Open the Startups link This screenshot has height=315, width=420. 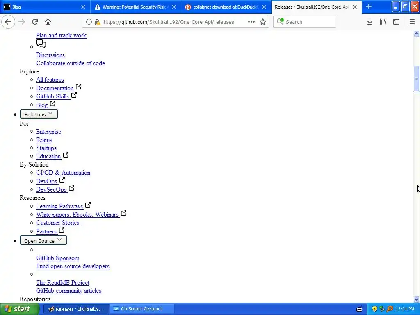(46, 148)
